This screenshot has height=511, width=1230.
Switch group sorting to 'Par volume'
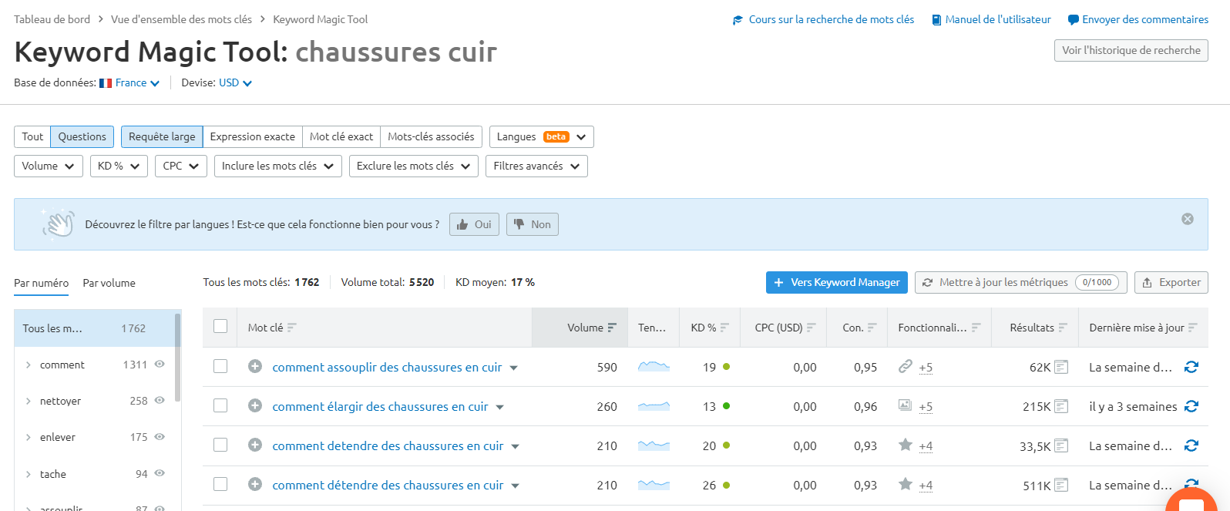tap(109, 283)
